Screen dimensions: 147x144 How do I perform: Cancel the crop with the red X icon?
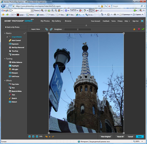click(139, 29)
